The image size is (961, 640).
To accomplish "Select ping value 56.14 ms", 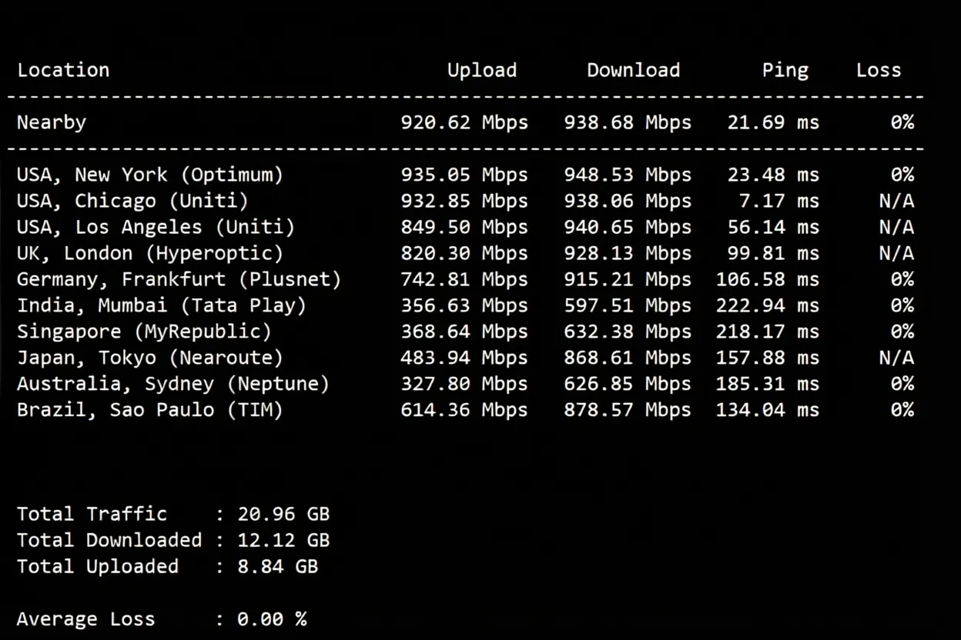I will point(774,227).
